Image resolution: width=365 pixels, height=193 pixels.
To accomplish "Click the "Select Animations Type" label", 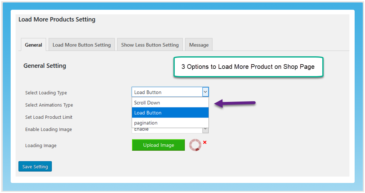I will (x=49, y=105).
